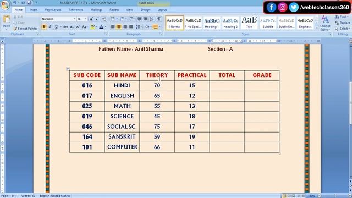Open the font size dropdown

86,19
